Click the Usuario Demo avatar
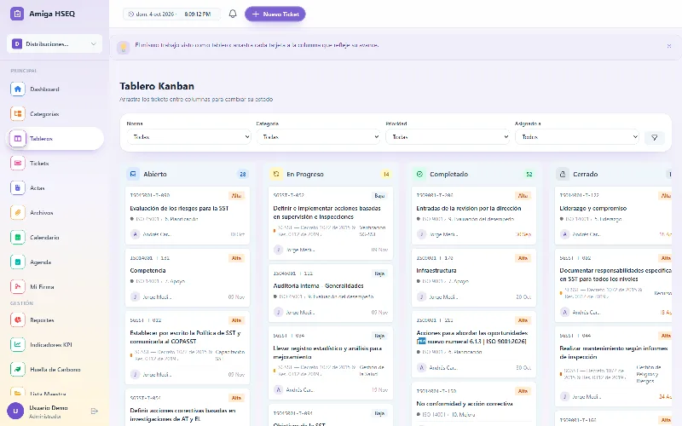Image resolution: width=682 pixels, height=426 pixels. [x=15, y=411]
